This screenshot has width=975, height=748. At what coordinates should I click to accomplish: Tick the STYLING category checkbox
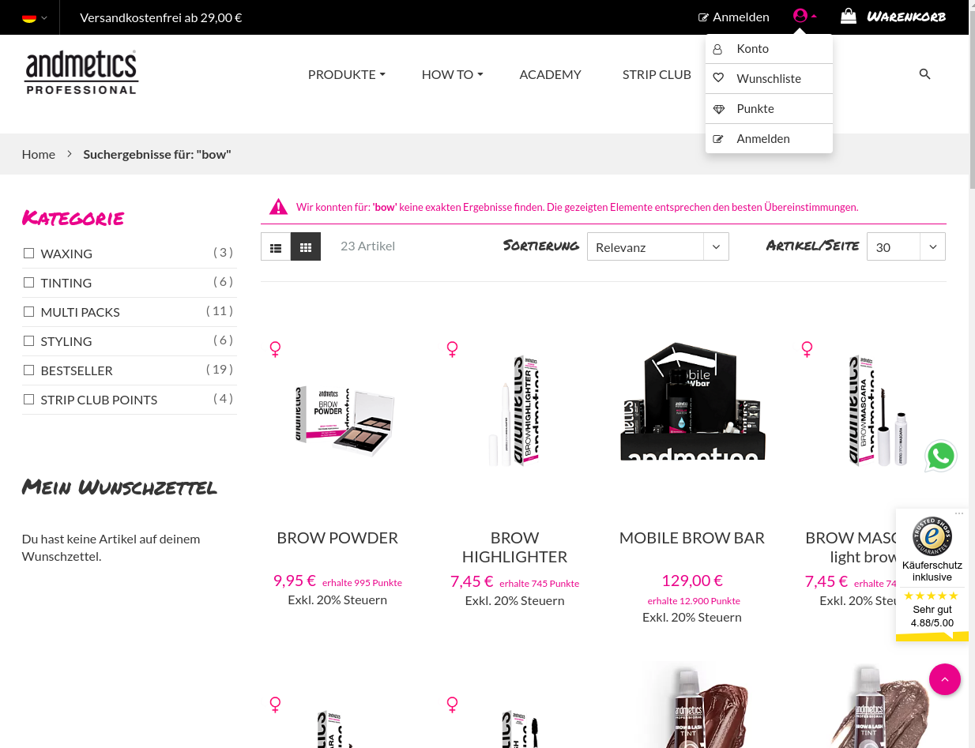pos(29,341)
